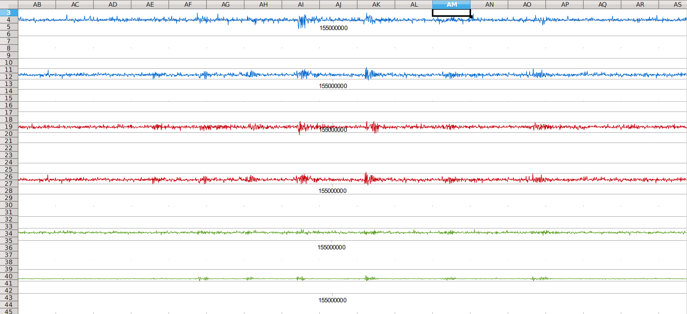This screenshot has width=687, height=314.
Task: Click the second blue waveform chart
Action: click(x=352, y=74)
